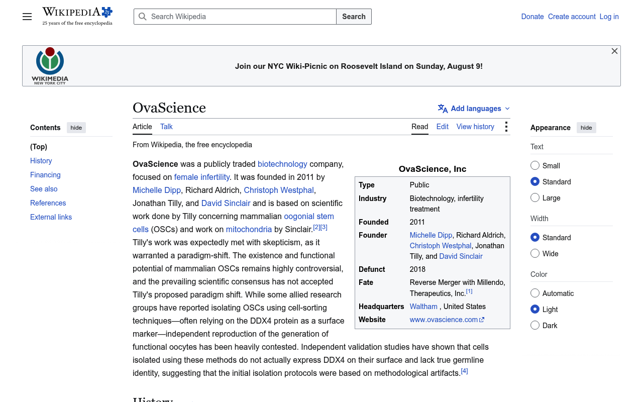Open the Edit tab

(443, 127)
